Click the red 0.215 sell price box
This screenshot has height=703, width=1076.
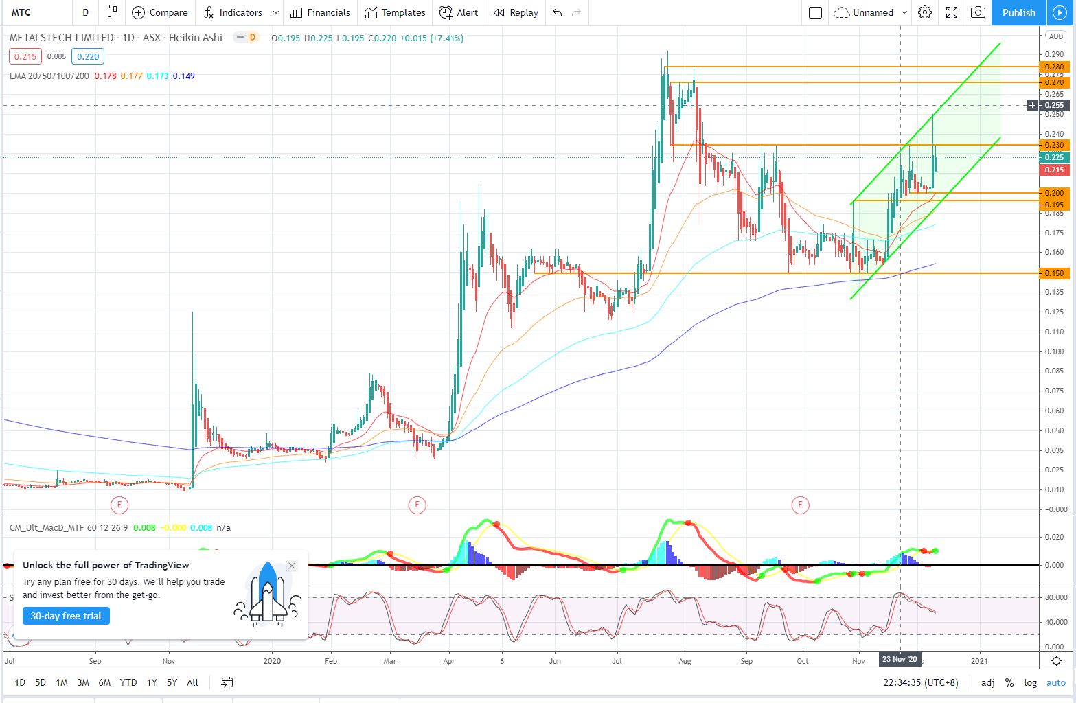[25, 56]
